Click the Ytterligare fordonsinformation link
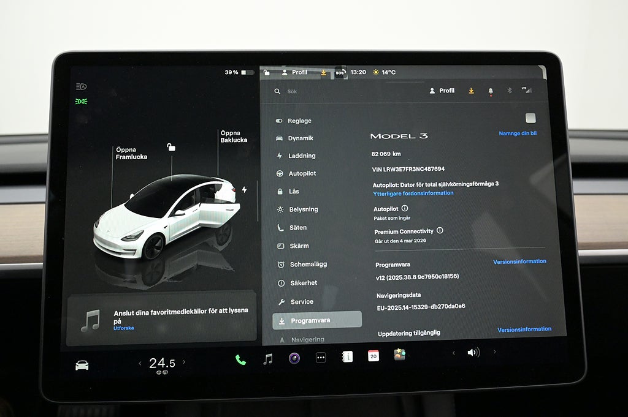628x417 pixels. [x=413, y=193]
